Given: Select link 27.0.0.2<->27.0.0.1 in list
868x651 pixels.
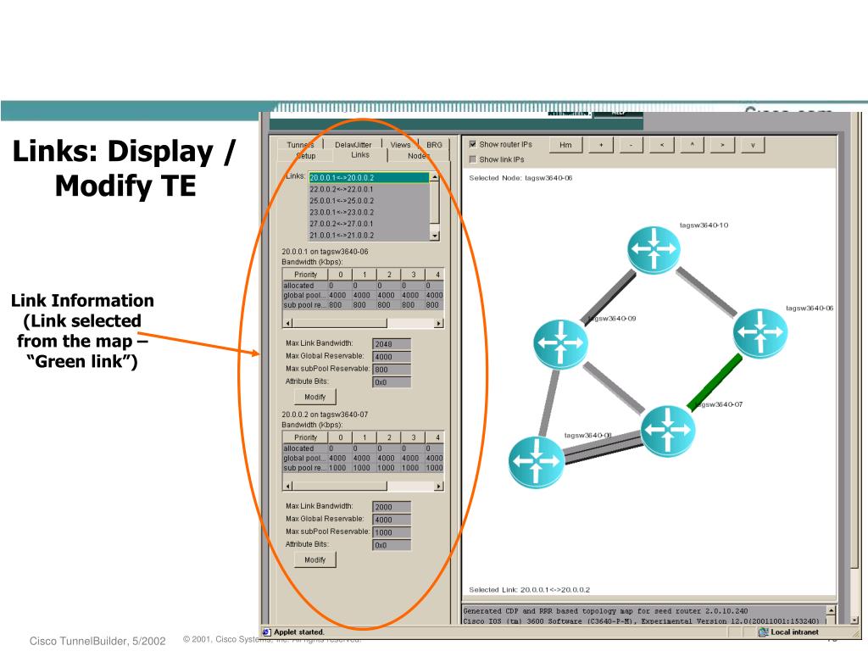Looking at the screenshot, I should coord(369,224).
